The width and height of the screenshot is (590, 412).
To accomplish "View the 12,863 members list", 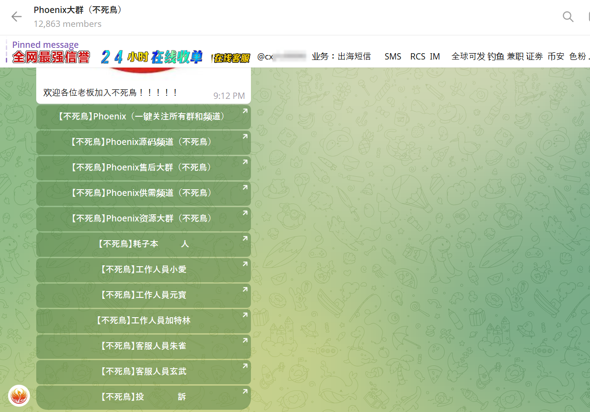I will (x=68, y=24).
